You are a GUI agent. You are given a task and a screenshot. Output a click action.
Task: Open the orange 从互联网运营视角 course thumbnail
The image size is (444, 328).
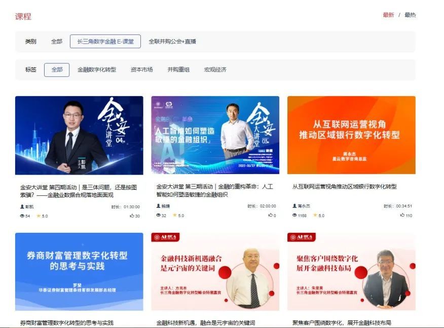tap(351, 135)
